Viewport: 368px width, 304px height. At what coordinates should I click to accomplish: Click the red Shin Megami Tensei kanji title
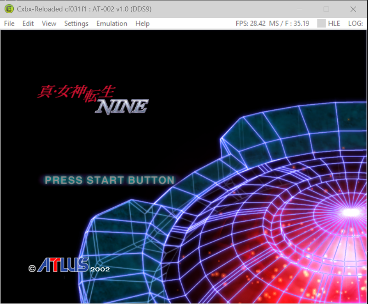click(x=76, y=93)
